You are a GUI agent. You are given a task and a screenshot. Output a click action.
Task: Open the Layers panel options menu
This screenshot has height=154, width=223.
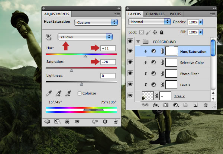(213, 14)
